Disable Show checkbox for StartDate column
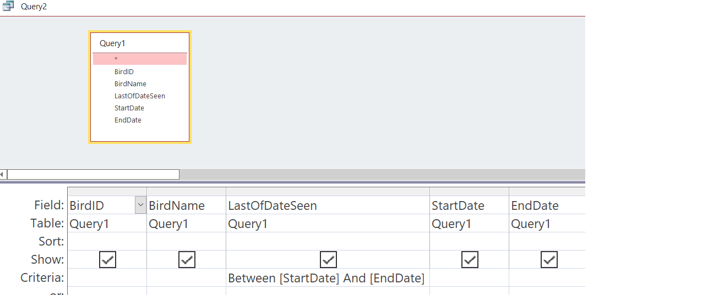724x295 pixels. pyautogui.click(x=470, y=260)
